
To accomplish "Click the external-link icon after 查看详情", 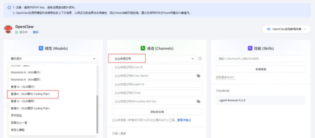I will [190, 120].
